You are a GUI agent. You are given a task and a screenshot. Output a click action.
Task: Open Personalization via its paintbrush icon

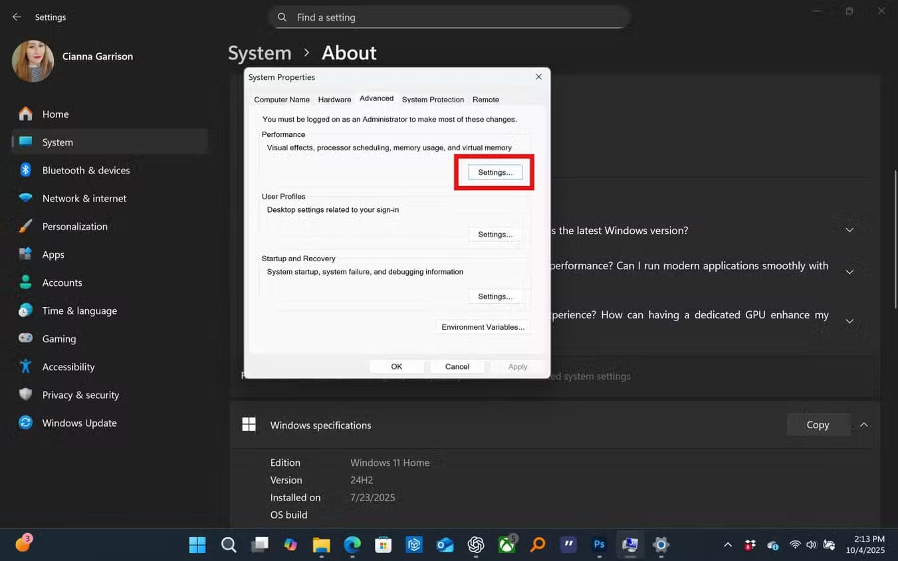(x=25, y=227)
